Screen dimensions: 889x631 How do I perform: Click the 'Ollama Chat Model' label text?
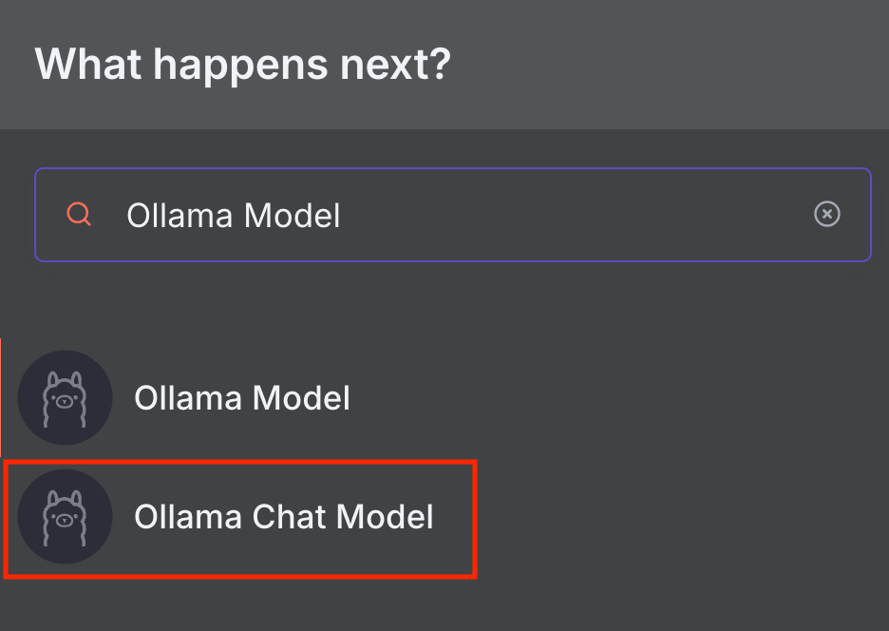(x=285, y=518)
